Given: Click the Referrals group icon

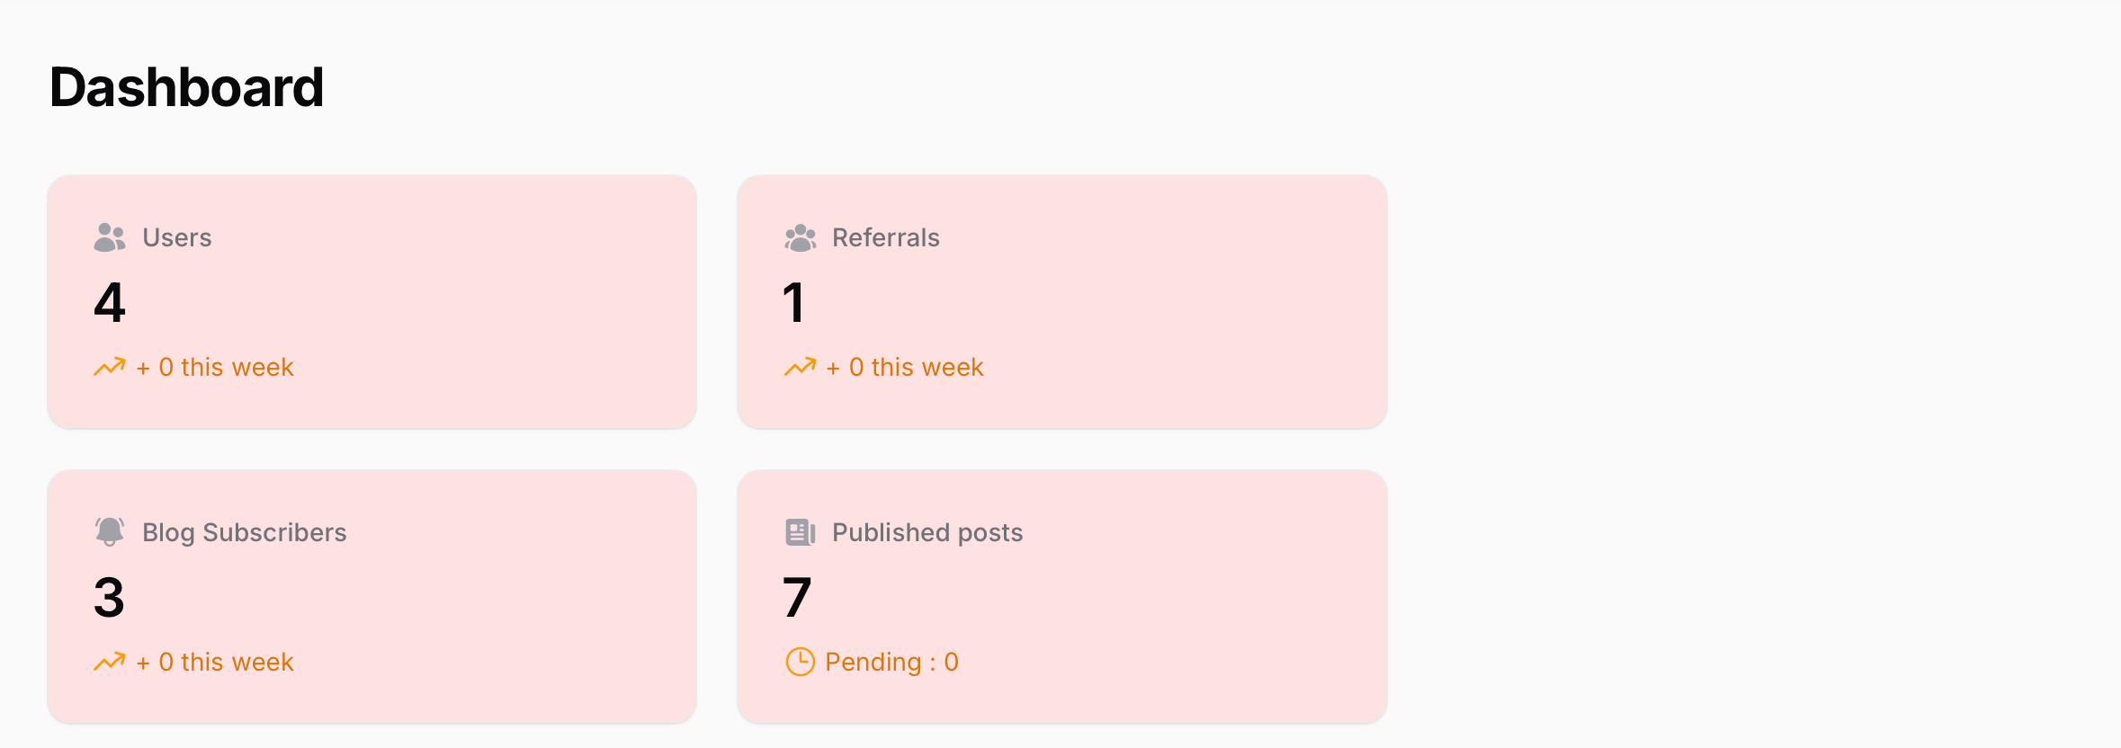Looking at the screenshot, I should tap(800, 237).
